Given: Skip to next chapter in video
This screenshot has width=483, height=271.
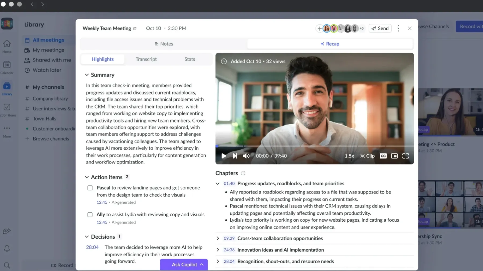Looking at the screenshot, I should [x=235, y=156].
